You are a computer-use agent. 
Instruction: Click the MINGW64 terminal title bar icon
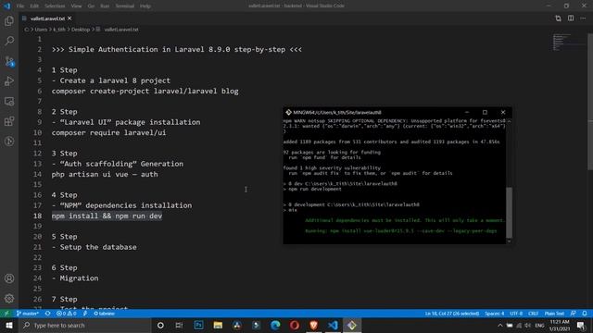tap(288, 112)
